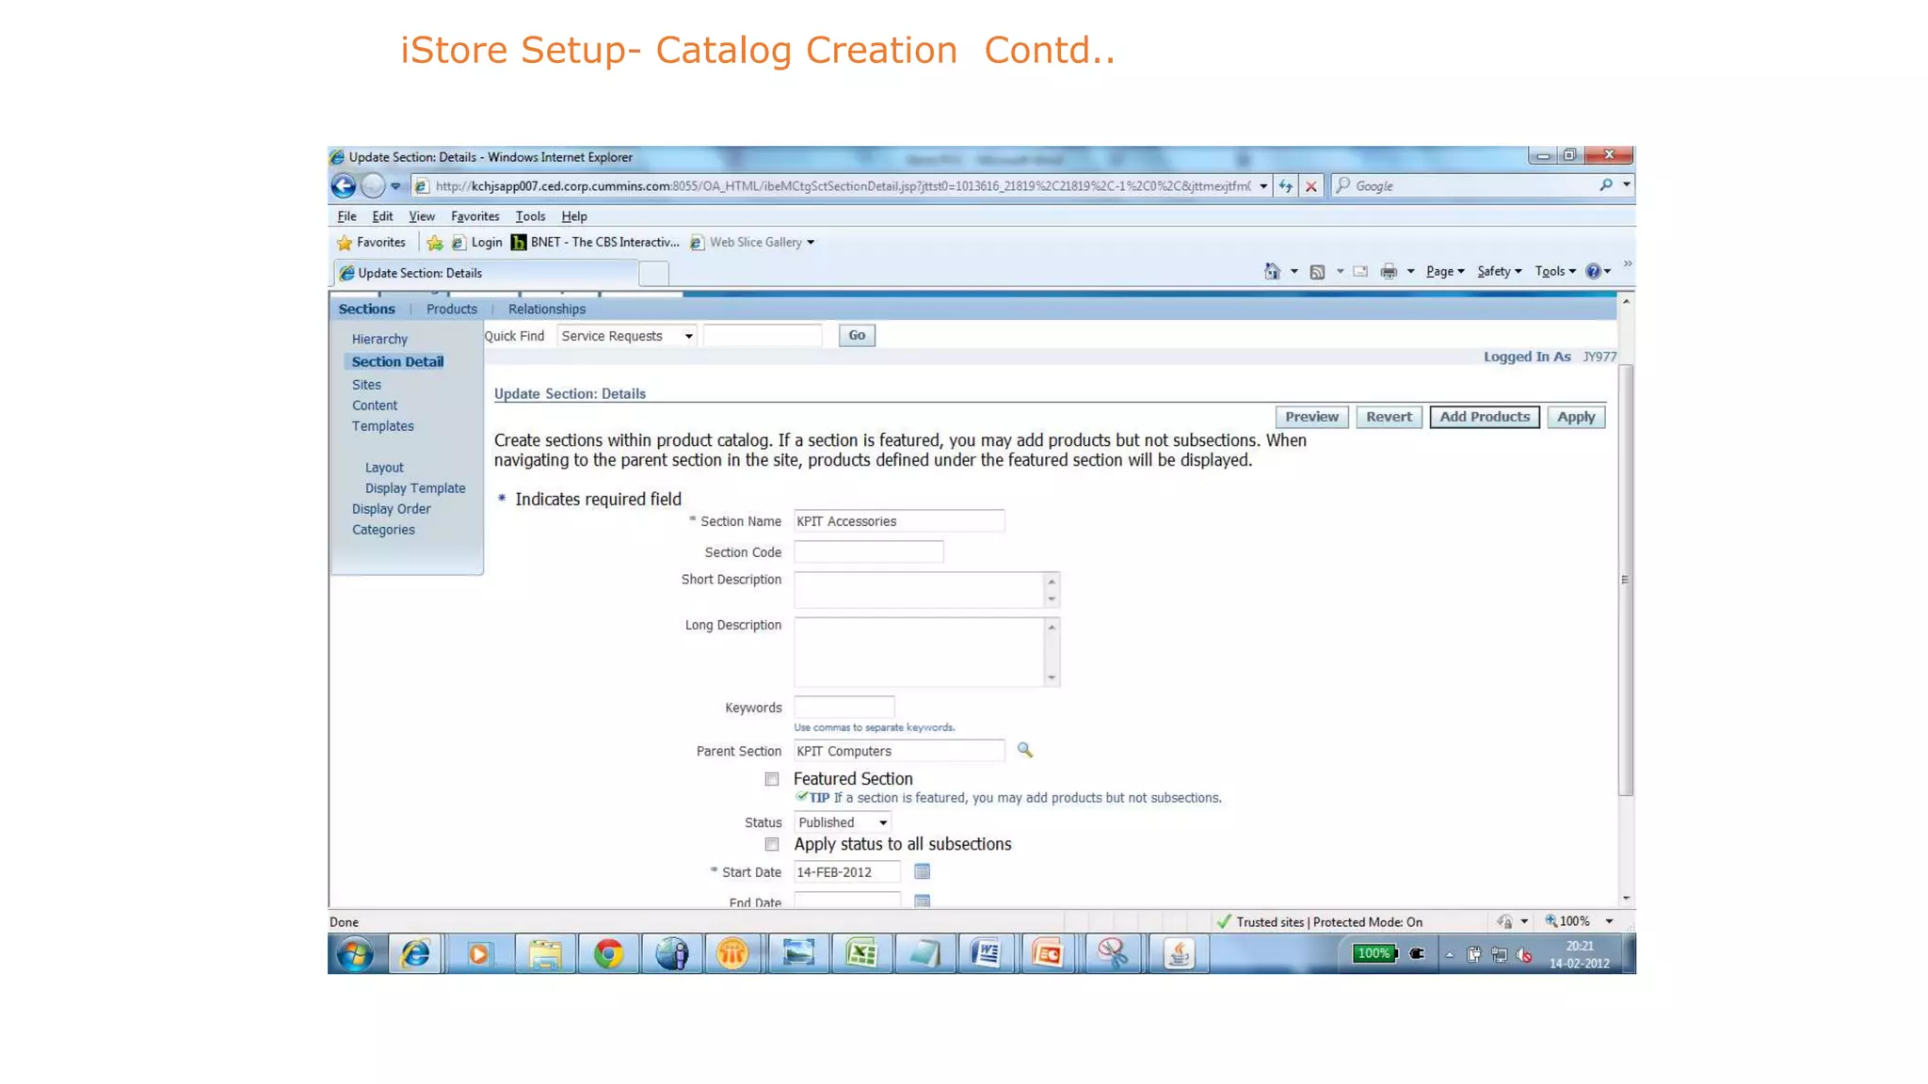Open the Start Date calendar picker
Image resolution: width=1928 pixels, height=1084 pixels.
click(922, 871)
